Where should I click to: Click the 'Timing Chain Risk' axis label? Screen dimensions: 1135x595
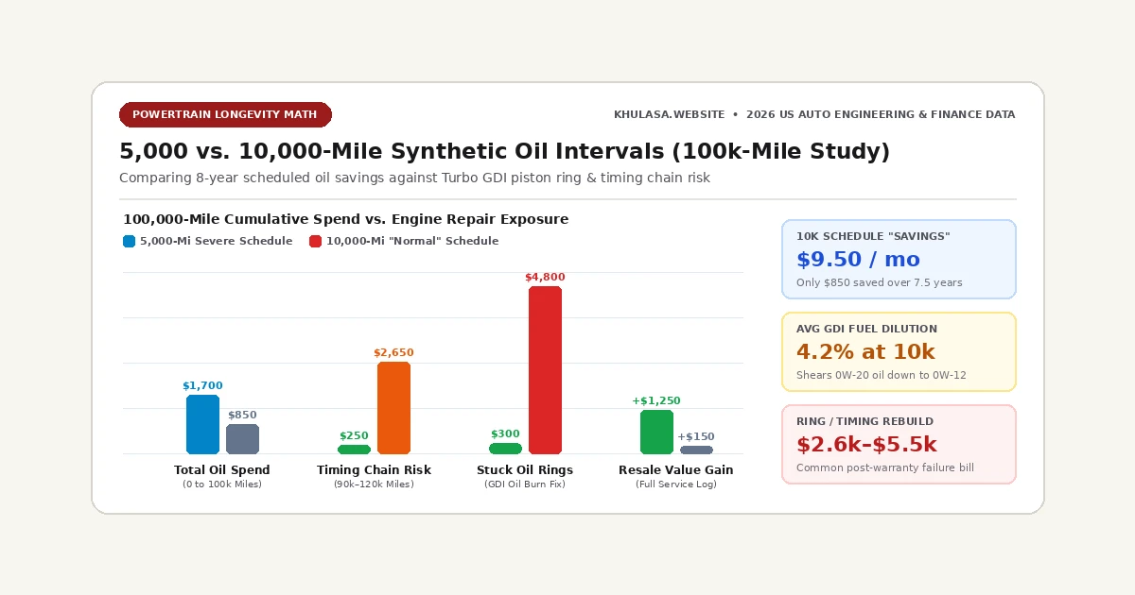[x=374, y=470]
